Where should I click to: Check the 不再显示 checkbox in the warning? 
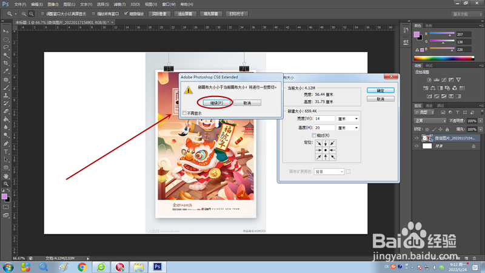[184, 113]
